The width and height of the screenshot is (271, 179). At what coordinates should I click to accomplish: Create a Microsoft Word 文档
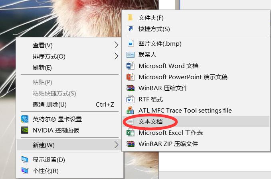(x=196, y=66)
